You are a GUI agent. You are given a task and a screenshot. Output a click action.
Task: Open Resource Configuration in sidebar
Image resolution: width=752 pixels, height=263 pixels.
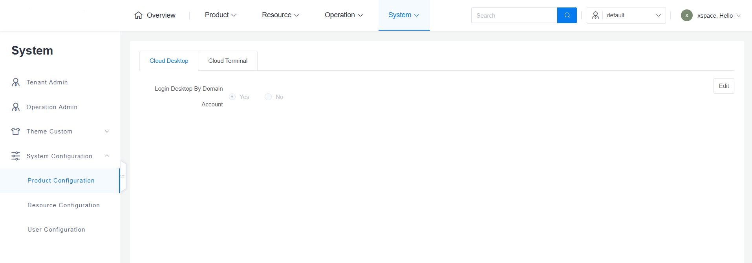(x=64, y=205)
